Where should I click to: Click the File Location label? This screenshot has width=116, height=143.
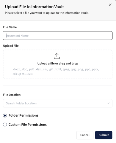click(x=12, y=95)
